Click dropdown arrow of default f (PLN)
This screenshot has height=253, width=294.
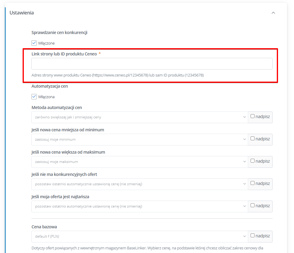pos(244,236)
